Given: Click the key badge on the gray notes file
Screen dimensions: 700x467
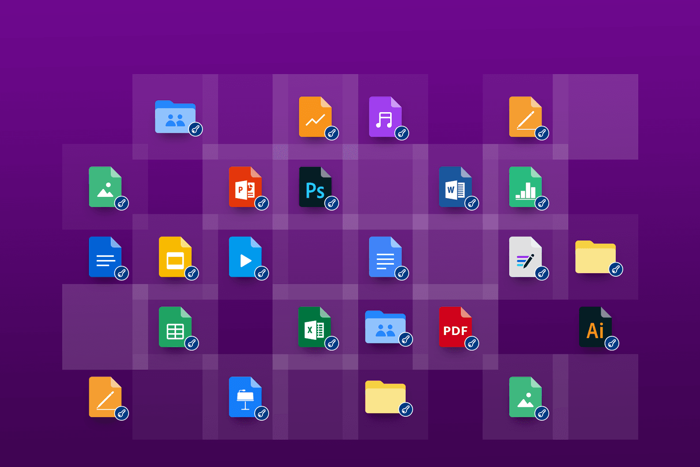Looking at the screenshot, I should tap(542, 273).
